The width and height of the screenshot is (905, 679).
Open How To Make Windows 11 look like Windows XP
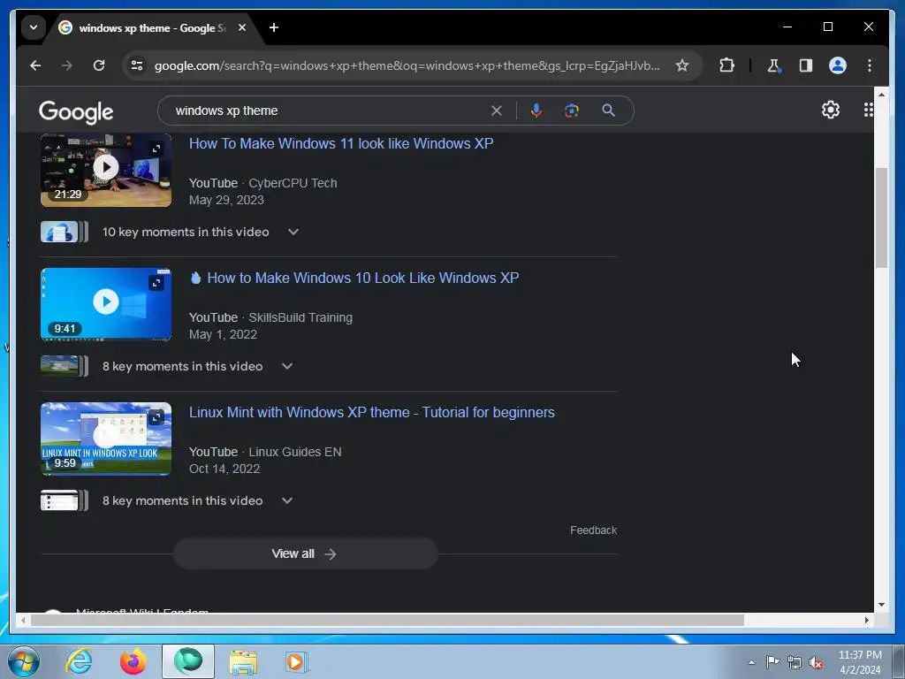click(x=341, y=143)
